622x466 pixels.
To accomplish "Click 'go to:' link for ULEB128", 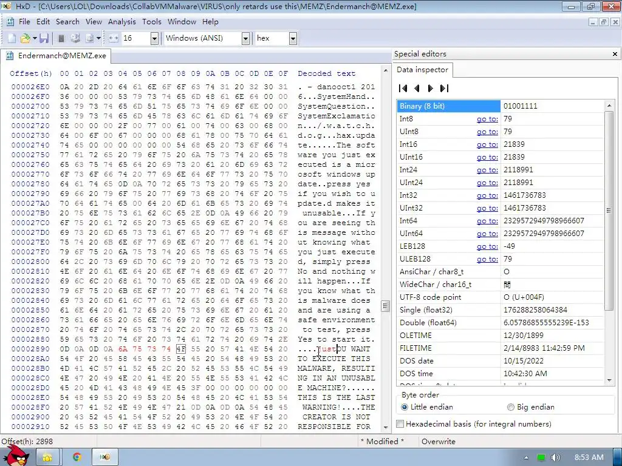I will coord(487,258).
